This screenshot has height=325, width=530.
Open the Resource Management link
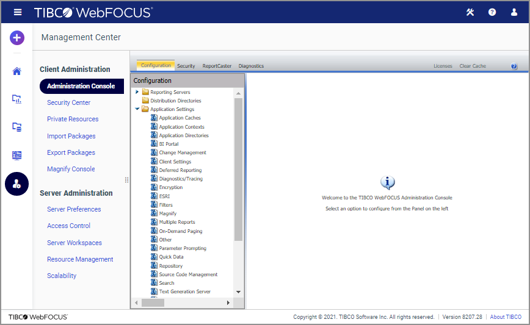click(x=80, y=259)
